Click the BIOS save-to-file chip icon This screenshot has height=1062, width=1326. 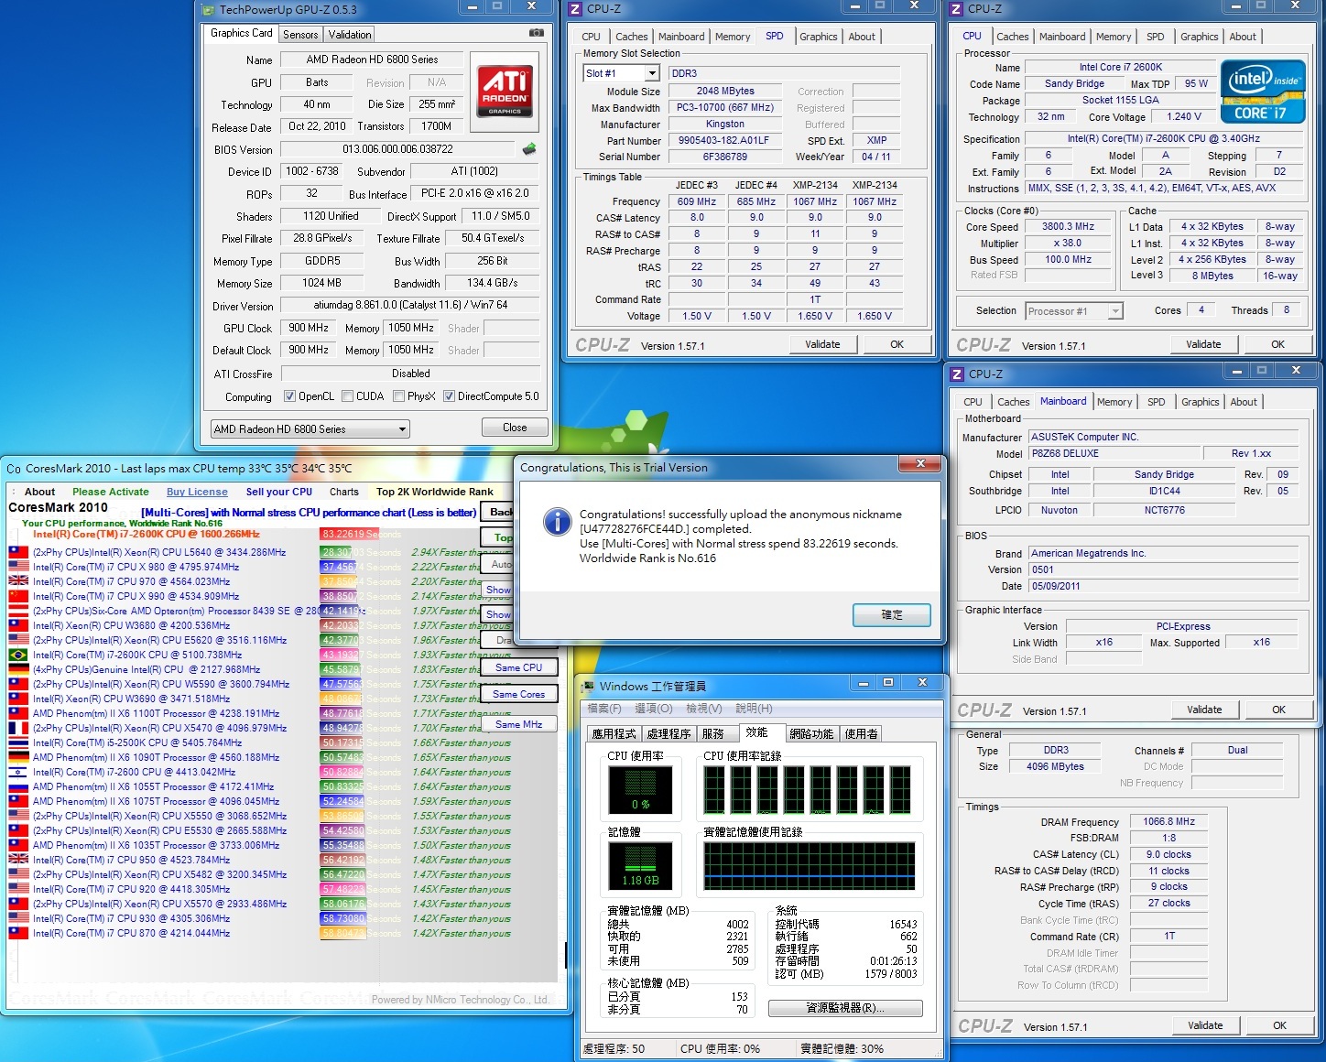pos(528,149)
